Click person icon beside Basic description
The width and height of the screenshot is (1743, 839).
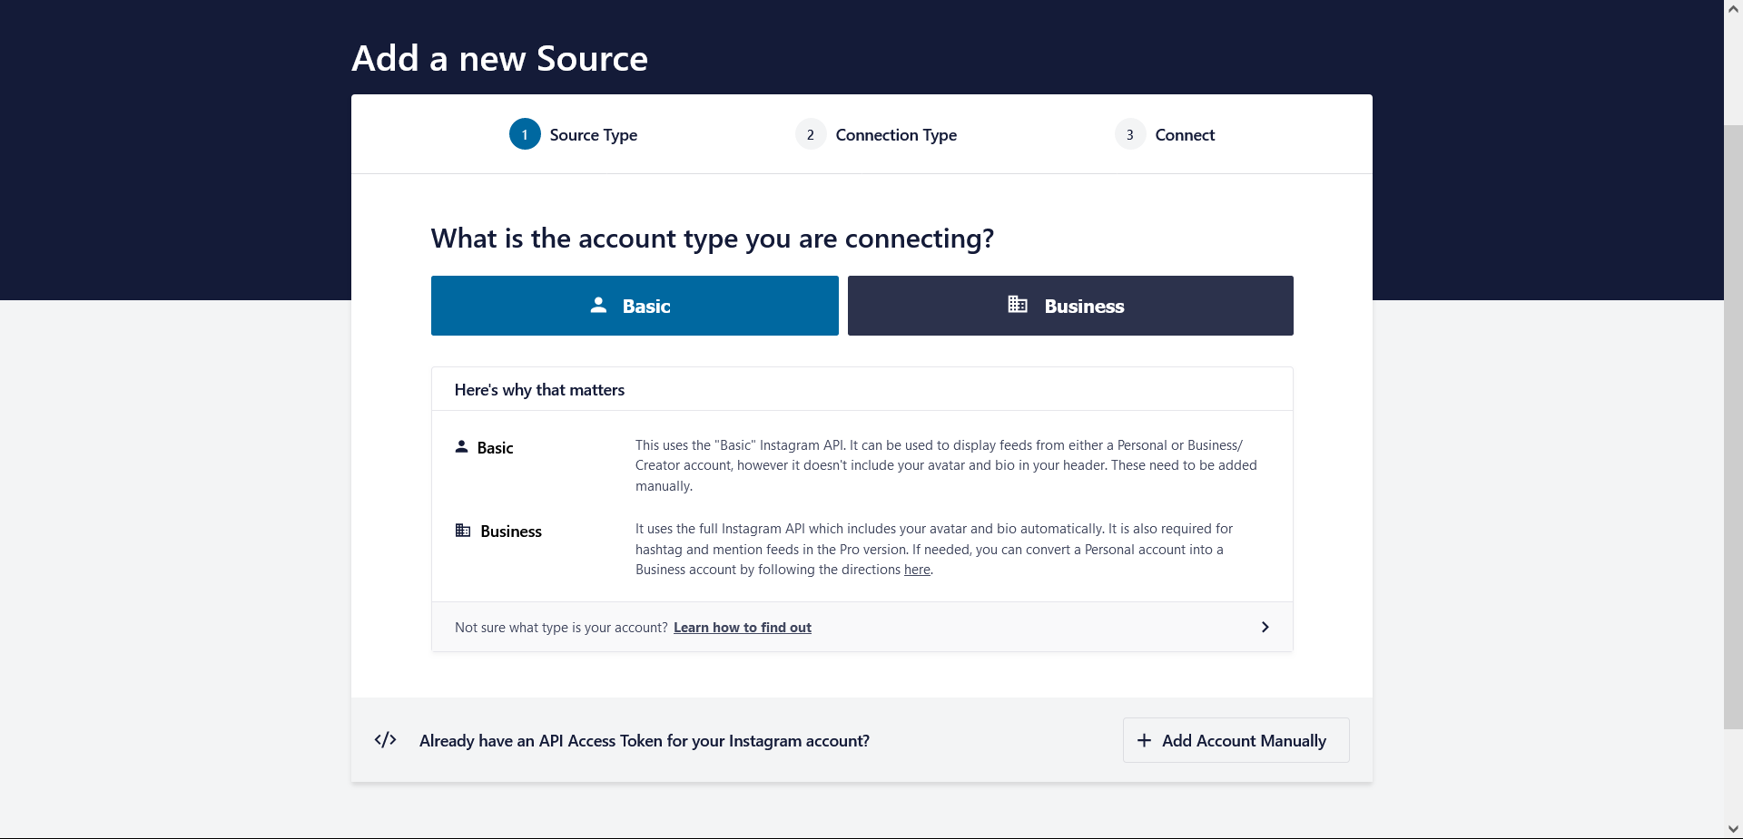461,446
